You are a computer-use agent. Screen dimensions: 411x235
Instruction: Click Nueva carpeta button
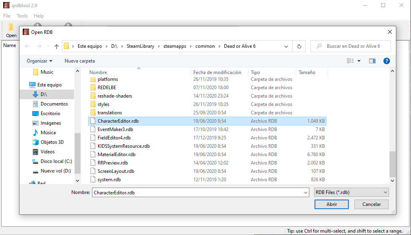point(80,61)
